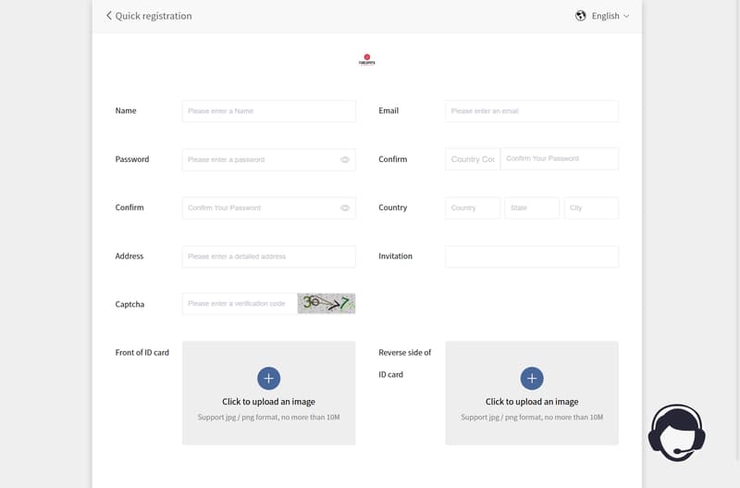Open the customer support headset icon
The width and height of the screenshot is (740, 488).
click(677, 432)
